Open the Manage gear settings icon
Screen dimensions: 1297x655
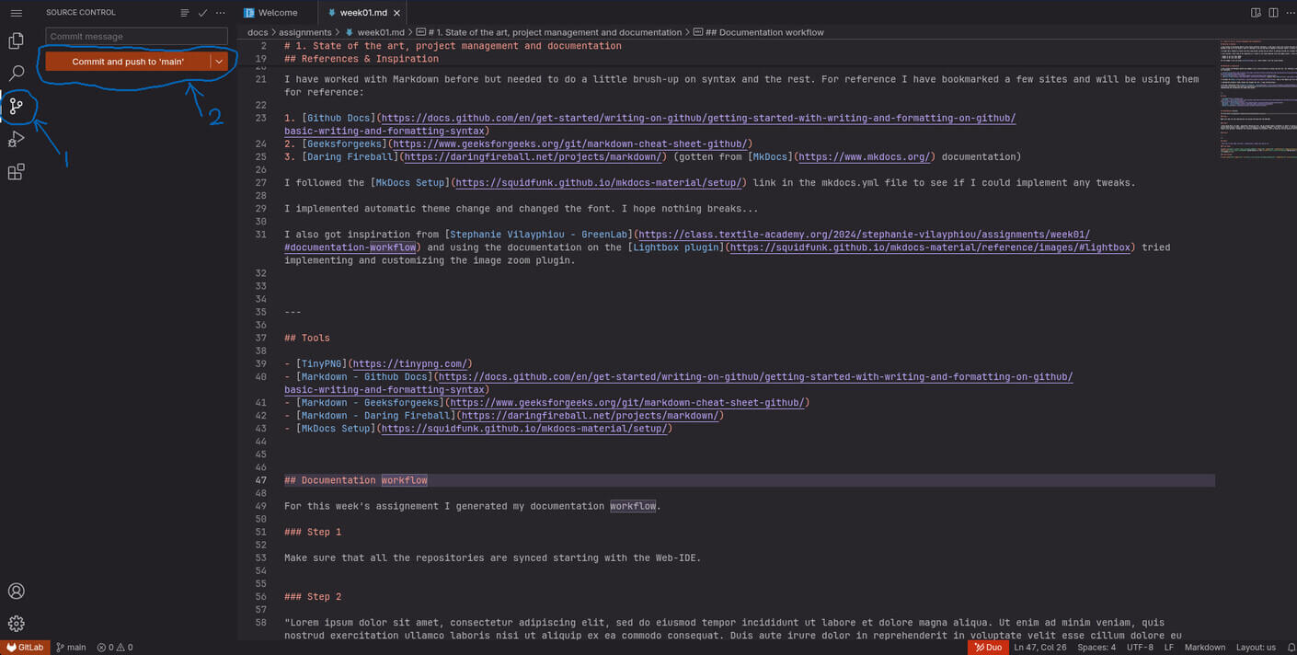coord(16,624)
